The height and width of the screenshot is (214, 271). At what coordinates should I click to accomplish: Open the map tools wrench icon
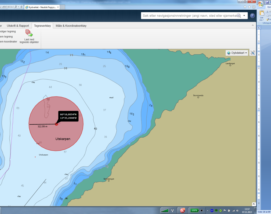click(252, 53)
